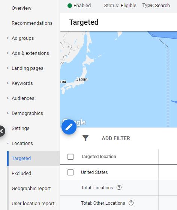Expand the Keywords section arrow
The height and width of the screenshot is (210, 177).
click(8, 83)
